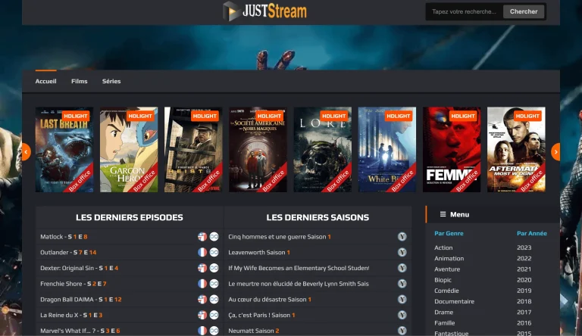
Task: Open the Last Breath movie poster
Action: coord(64,150)
